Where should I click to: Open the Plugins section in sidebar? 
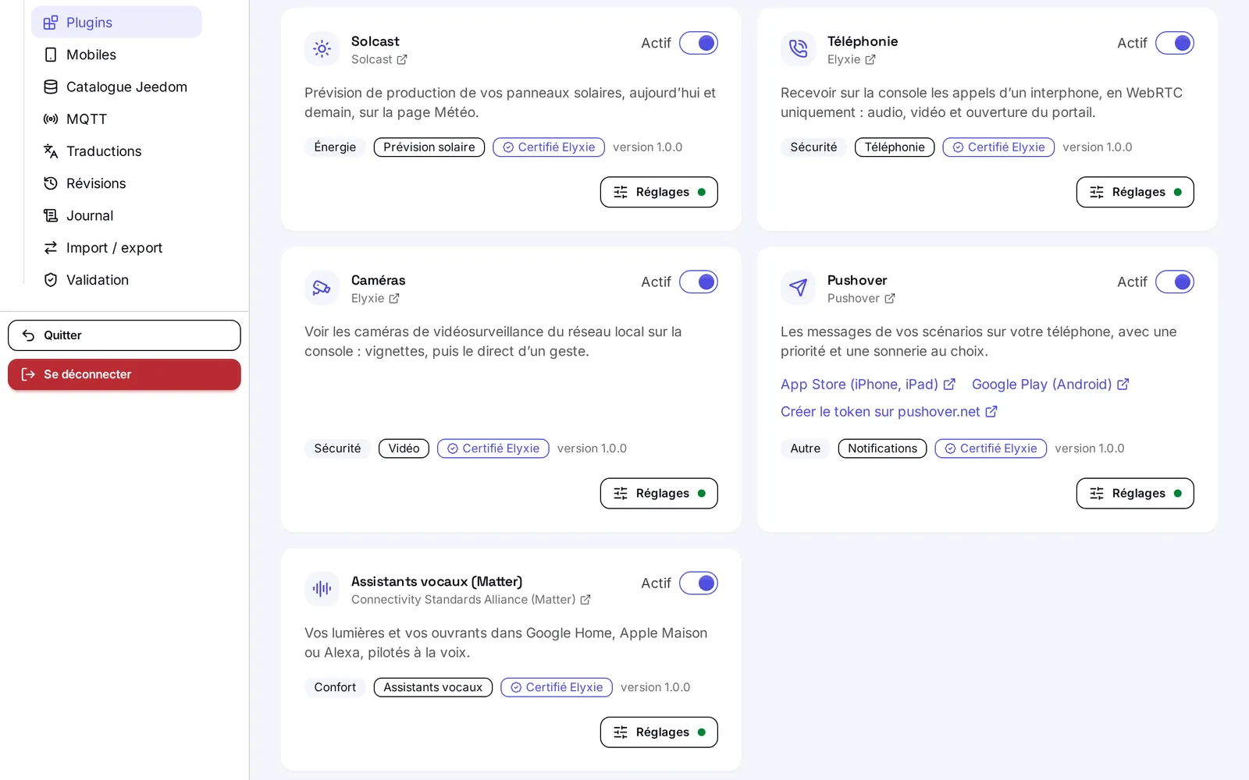116,22
